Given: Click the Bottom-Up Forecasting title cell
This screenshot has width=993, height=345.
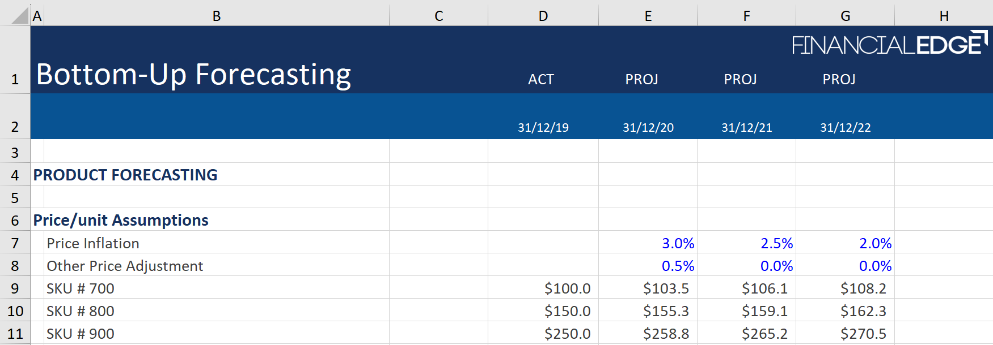Looking at the screenshot, I should pyautogui.click(x=193, y=75).
